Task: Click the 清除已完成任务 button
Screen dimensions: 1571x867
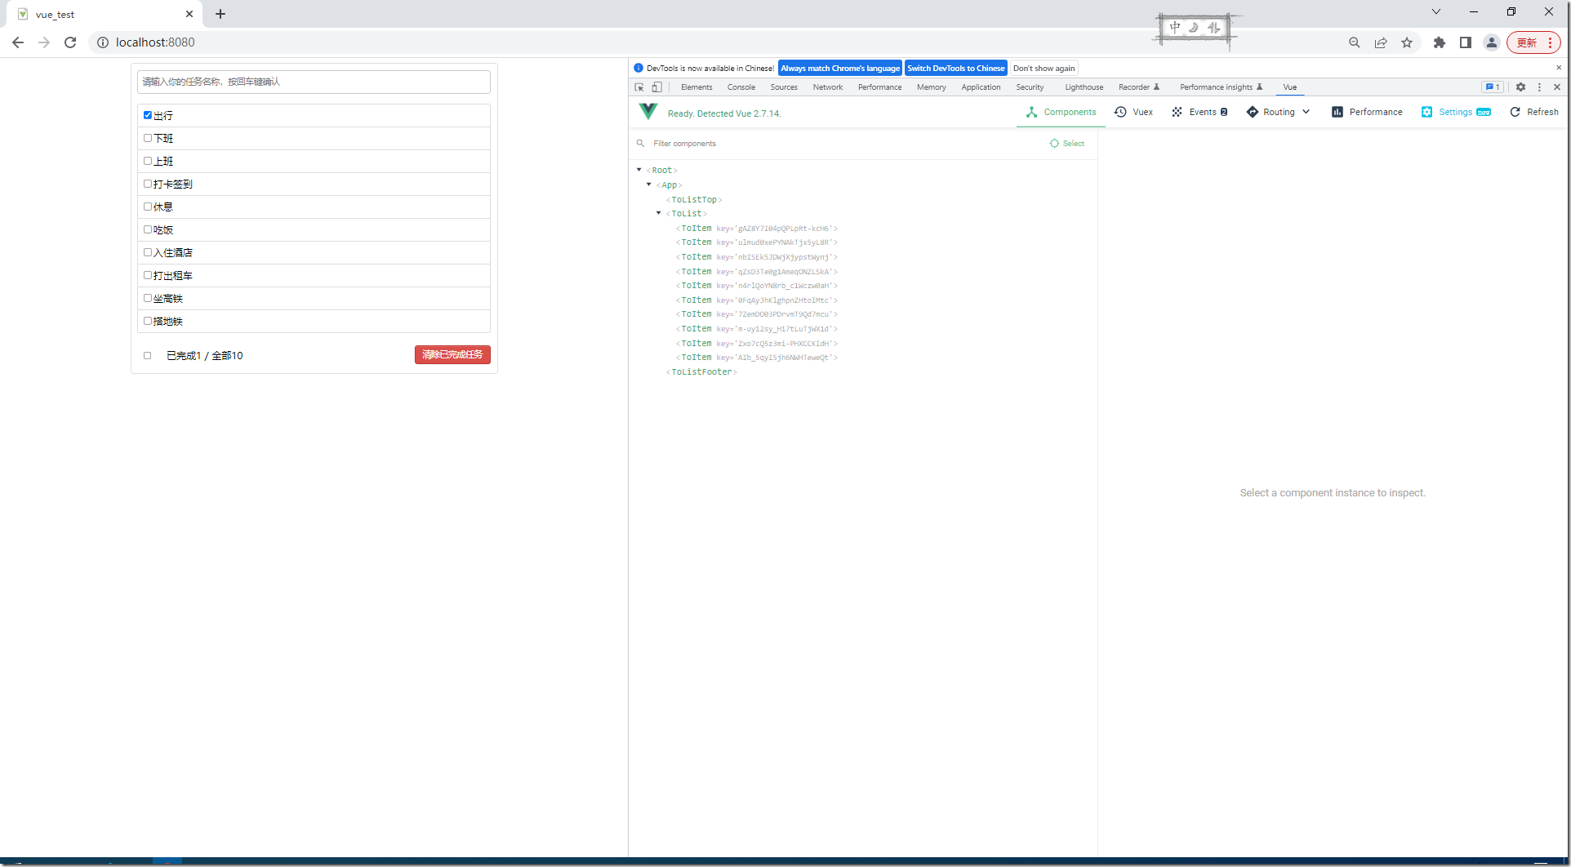Action: click(452, 354)
